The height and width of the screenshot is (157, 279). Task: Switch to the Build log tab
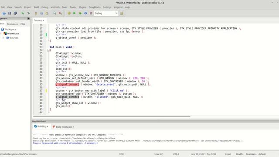(x=41, y=126)
